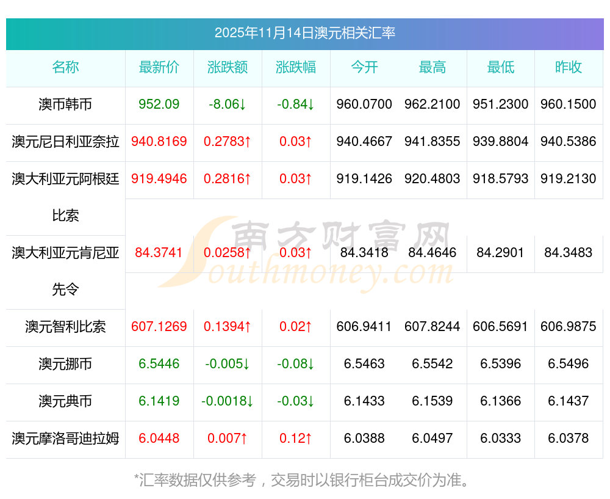This screenshot has width=610, height=499.
Task: Open the 澳元尼日利亚奈拉 row name
Action: pyautogui.click(x=65, y=142)
